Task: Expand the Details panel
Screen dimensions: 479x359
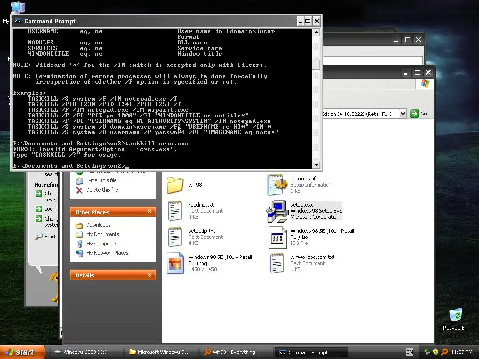Action: coord(149,275)
